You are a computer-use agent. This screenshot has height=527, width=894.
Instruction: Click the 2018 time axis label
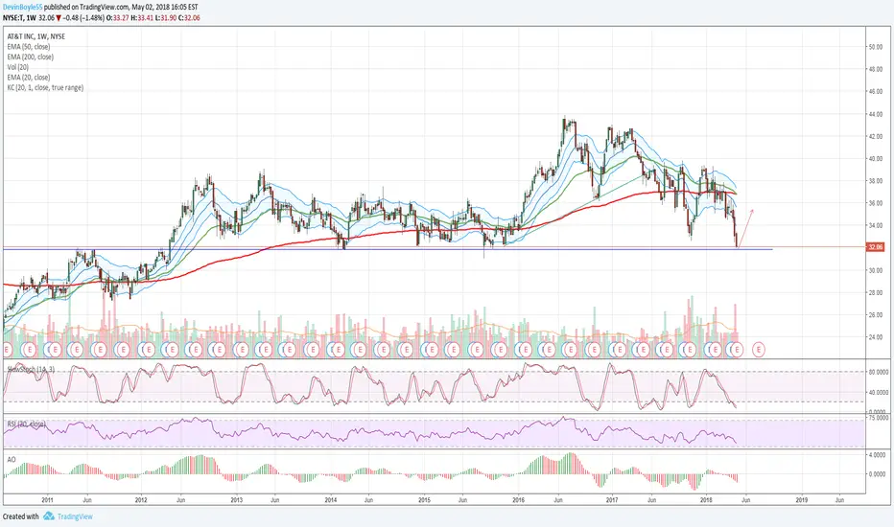point(706,500)
